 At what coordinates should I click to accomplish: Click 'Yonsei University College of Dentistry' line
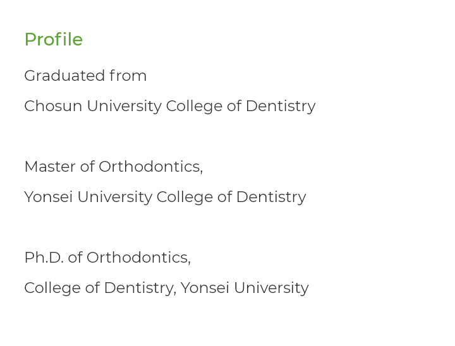pyautogui.click(x=165, y=198)
